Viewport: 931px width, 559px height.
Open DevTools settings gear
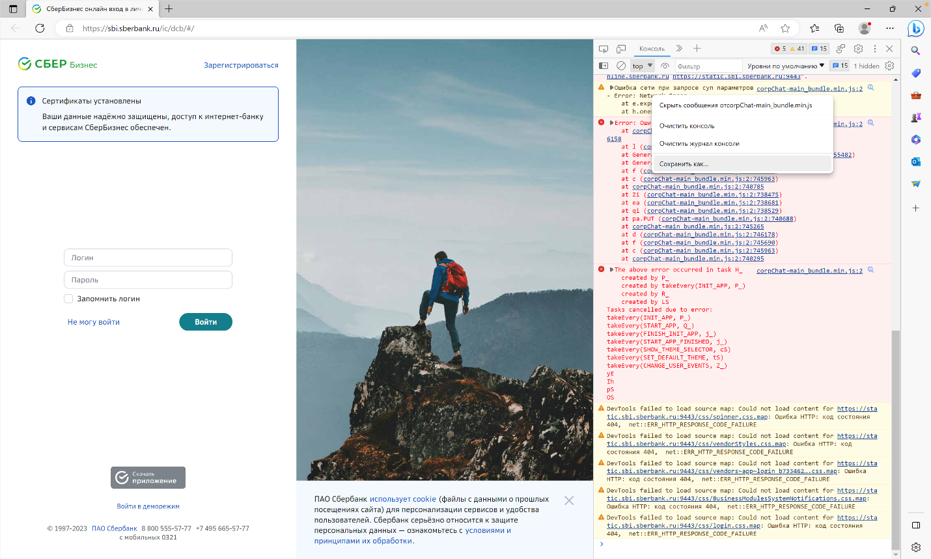(x=858, y=49)
